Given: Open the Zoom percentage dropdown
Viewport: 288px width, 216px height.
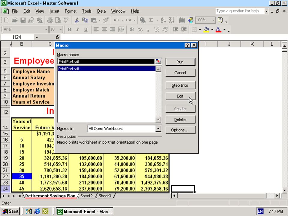Looking at the screenshot, I should pos(213,20).
